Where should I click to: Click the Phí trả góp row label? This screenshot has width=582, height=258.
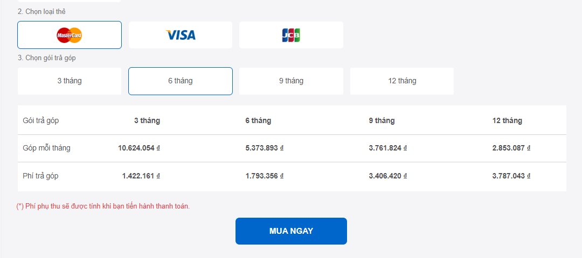(41, 176)
